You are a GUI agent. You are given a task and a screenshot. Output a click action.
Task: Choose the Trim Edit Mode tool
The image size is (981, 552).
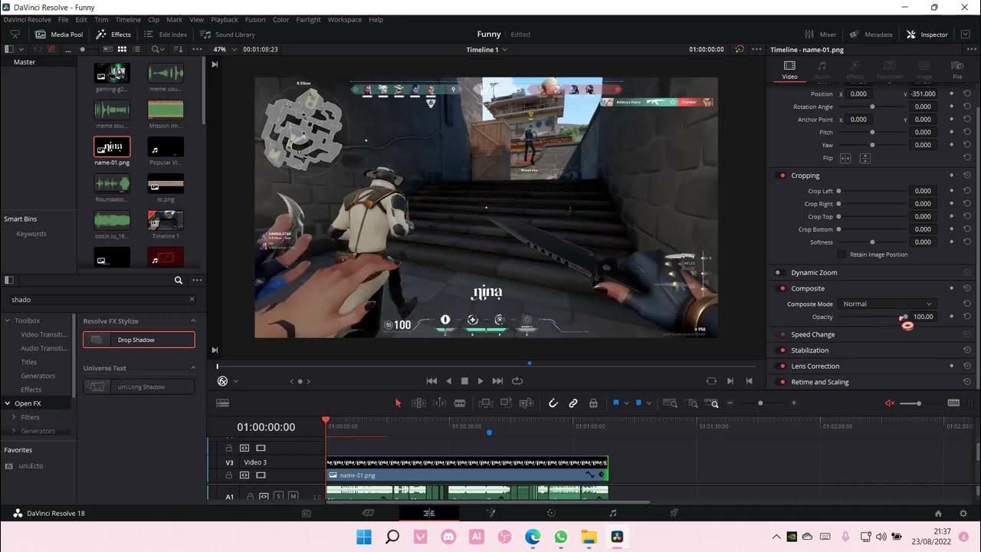click(x=418, y=403)
